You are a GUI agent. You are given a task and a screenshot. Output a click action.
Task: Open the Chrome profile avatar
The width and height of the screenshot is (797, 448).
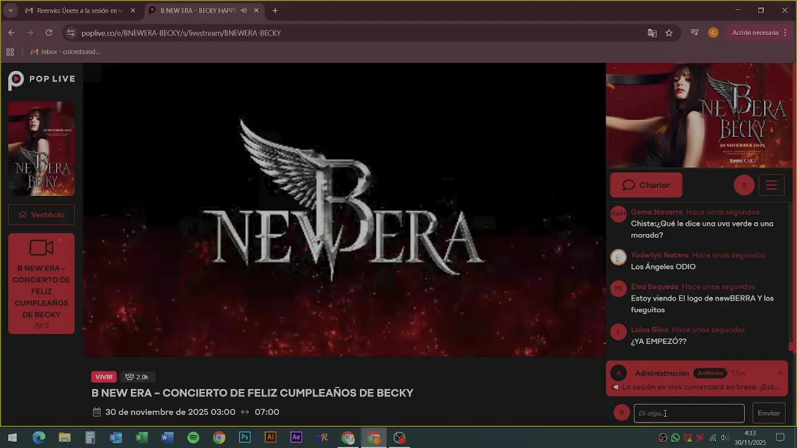(x=713, y=33)
